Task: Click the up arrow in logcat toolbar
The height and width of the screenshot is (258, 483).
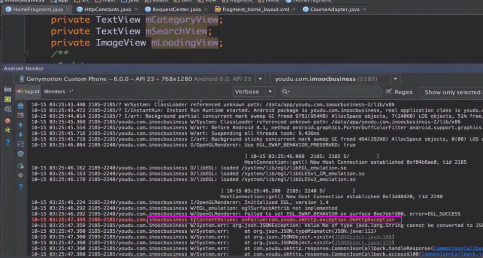Action: click(20, 125)
